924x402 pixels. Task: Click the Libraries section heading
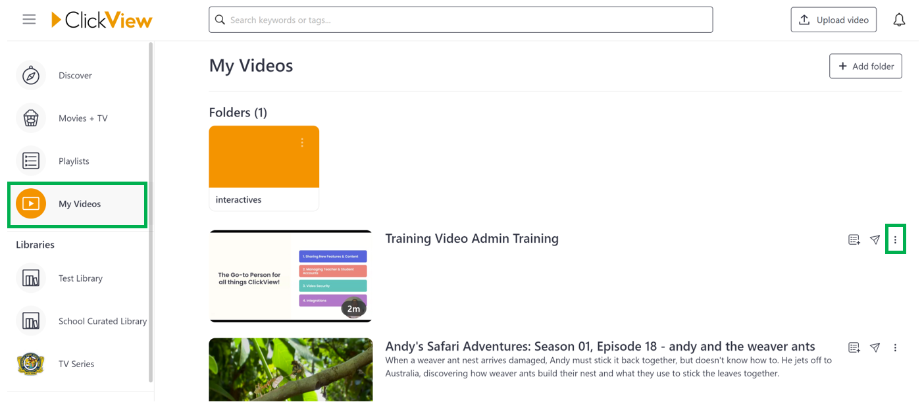pos(35,245)
